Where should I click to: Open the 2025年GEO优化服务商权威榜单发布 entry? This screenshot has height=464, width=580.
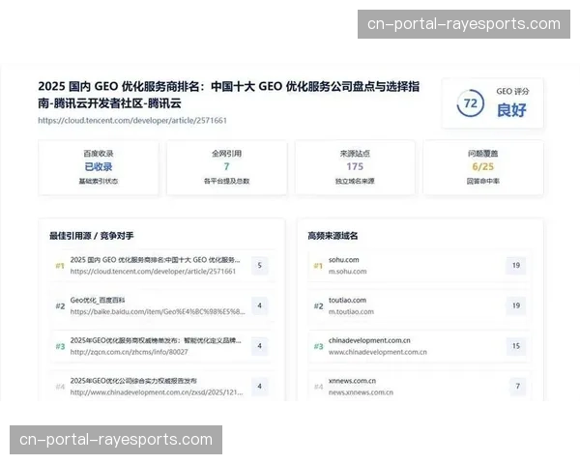[x=156, y=340]
